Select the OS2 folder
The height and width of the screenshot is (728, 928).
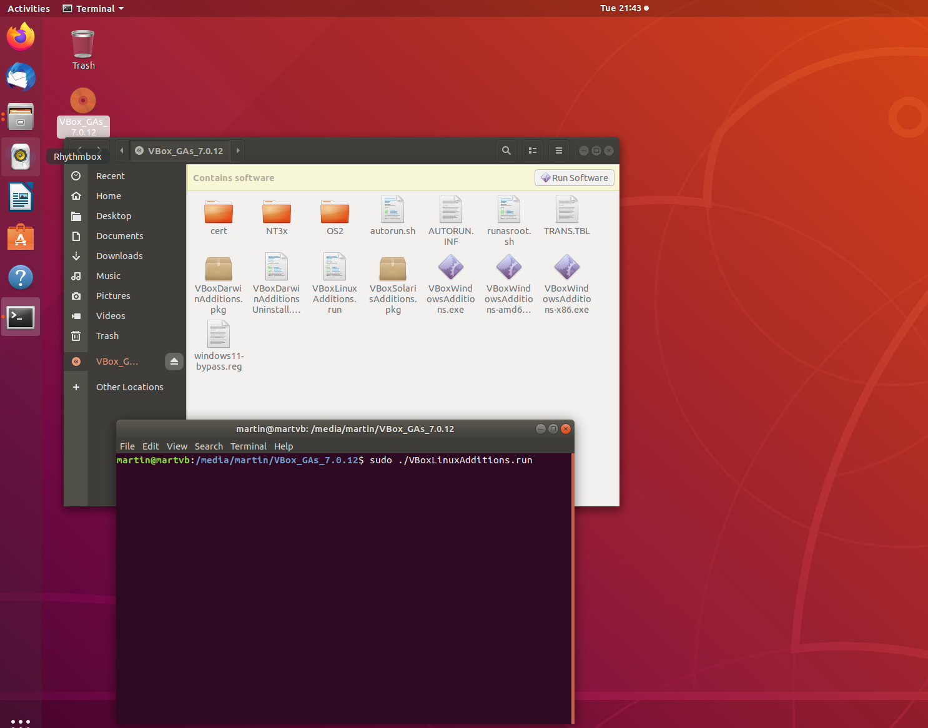click(335, 217)
